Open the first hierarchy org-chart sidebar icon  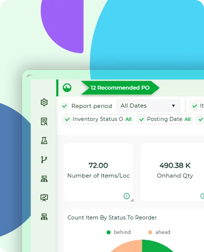44,179
